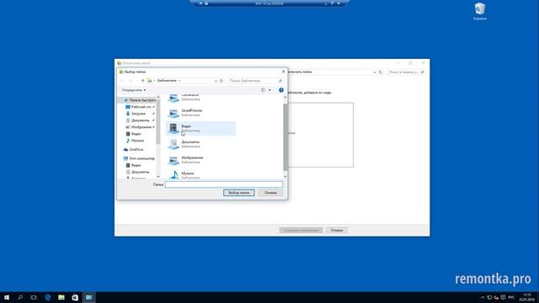This screenshot has height=303, width=539.
Task: Open the Windows Start menu
Action: click(x=7, y=297)
